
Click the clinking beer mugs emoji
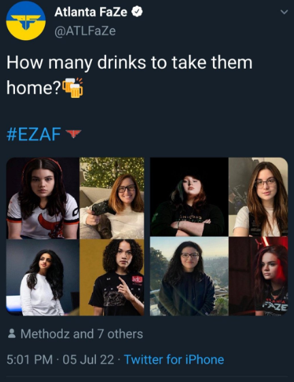coord(73,88)
